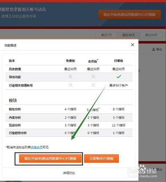166x182 pixels.
Task: Click 现在开始免费试用数据中心付费版 button in dialog
Action: pos(50,158)
